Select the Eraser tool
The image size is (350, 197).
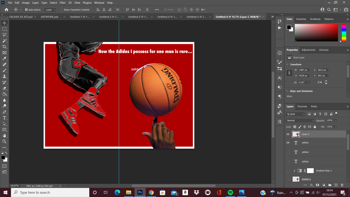4,88
